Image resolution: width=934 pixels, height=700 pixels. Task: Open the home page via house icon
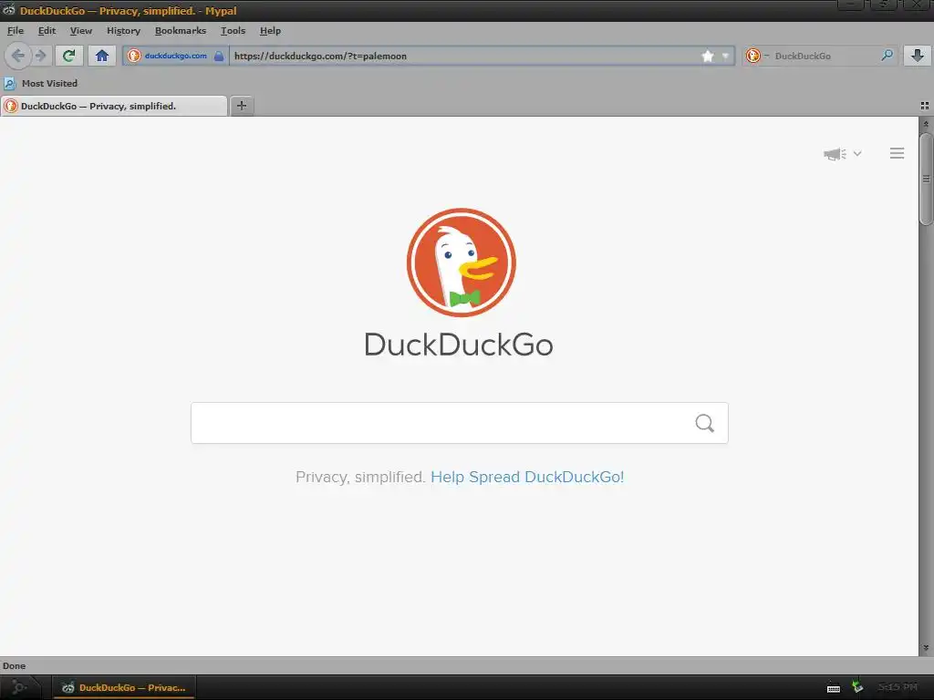click(102, 56)
